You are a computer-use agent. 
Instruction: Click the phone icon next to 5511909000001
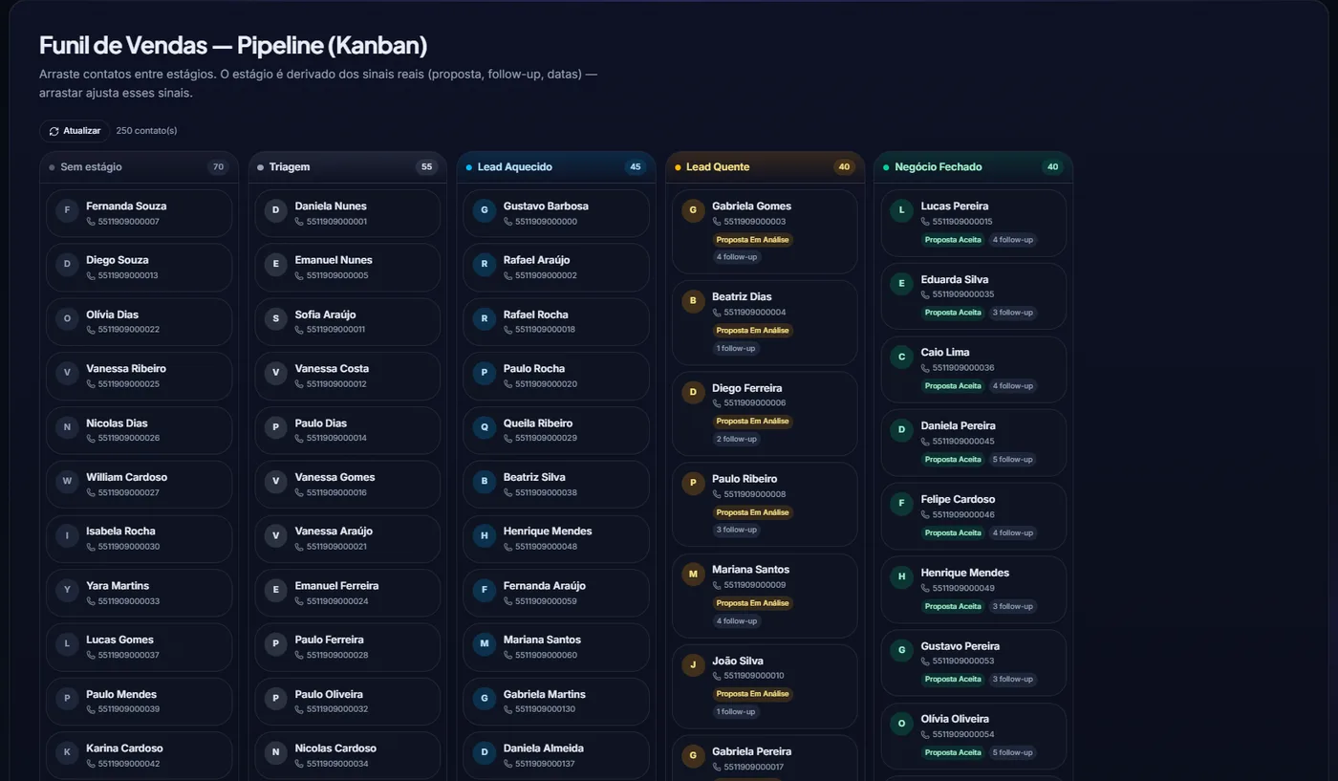299,222
